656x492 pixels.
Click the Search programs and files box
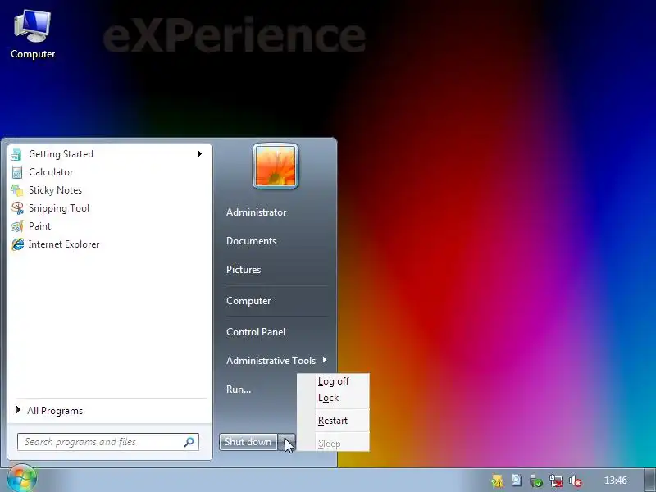coord(108,442)
